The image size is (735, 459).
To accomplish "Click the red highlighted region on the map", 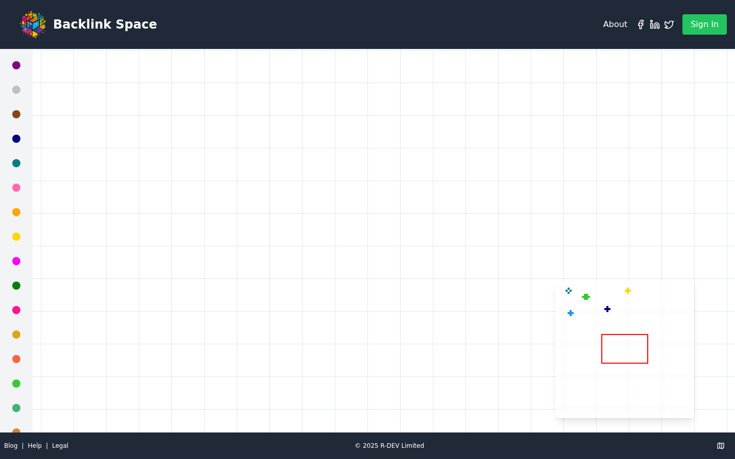I will pos(625,349).
